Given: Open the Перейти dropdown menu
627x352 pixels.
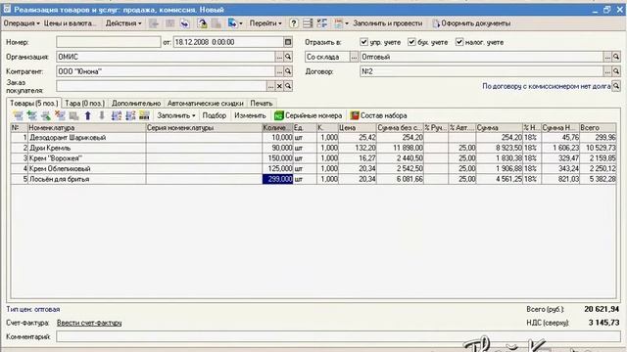Looking at the screenshot, I should click(x=265, y=23).
